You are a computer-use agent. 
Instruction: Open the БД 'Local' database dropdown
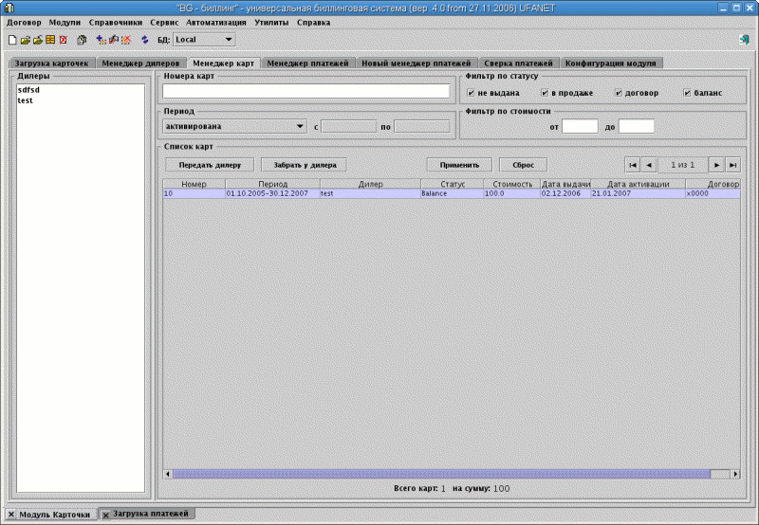204,40
